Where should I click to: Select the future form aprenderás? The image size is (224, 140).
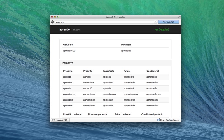click(129, 83)
